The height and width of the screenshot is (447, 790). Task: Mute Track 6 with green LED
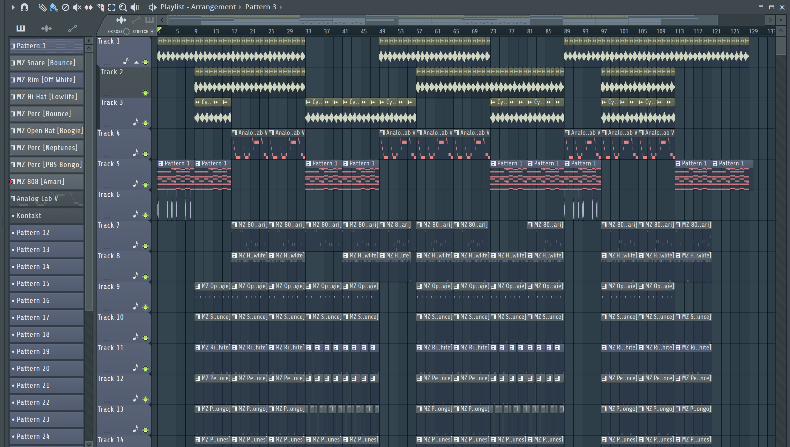tap(145, 216)
